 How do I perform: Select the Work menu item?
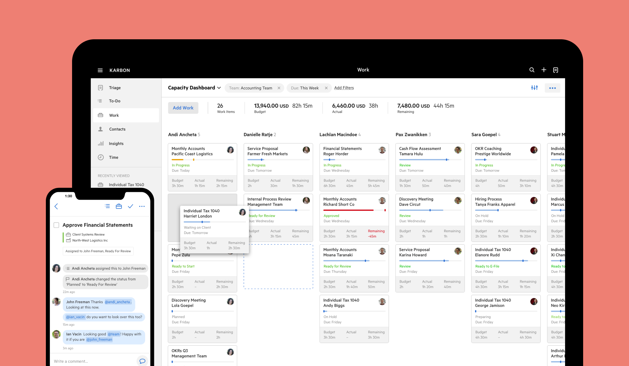coord(114,115)
